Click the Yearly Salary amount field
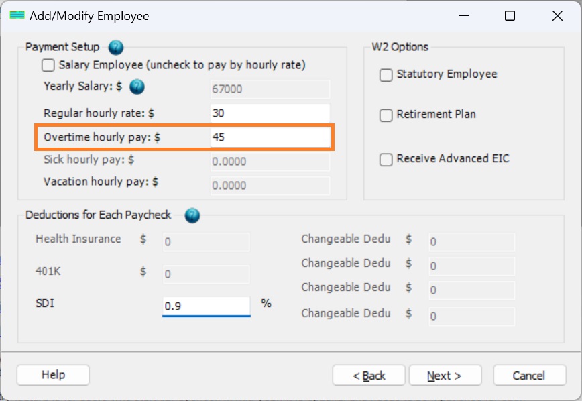Image resolution: width=582 pixels, height=401 pixels. [x=268, y=89]
